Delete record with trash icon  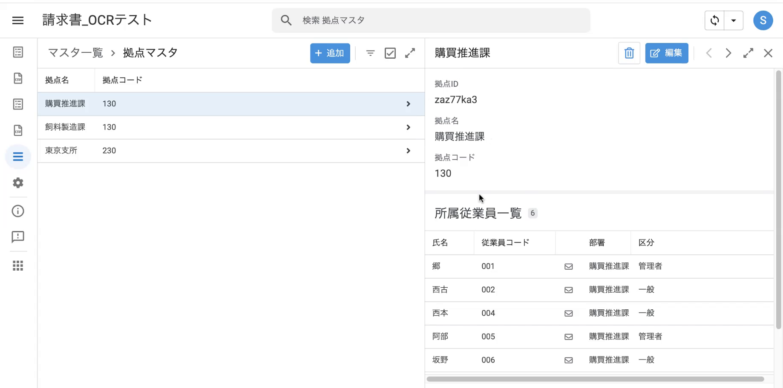coord(629,53)
